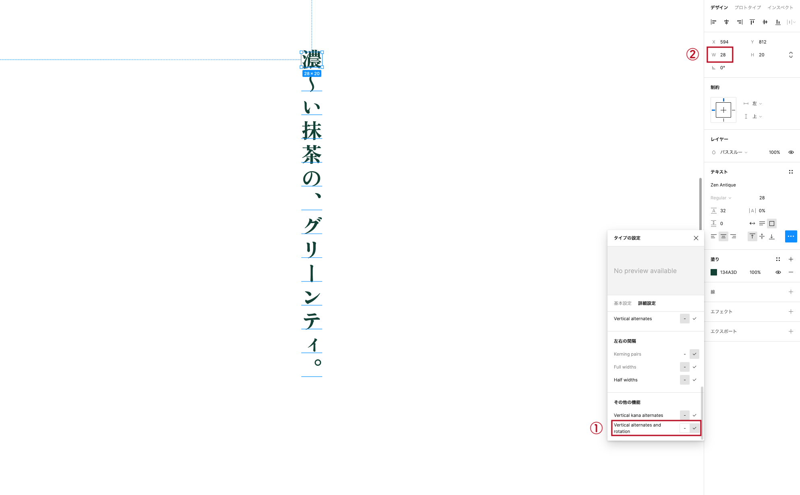Toggle the Half widths checkmark
The width and height of the screenshot is (800, 495).
[694, 379]
